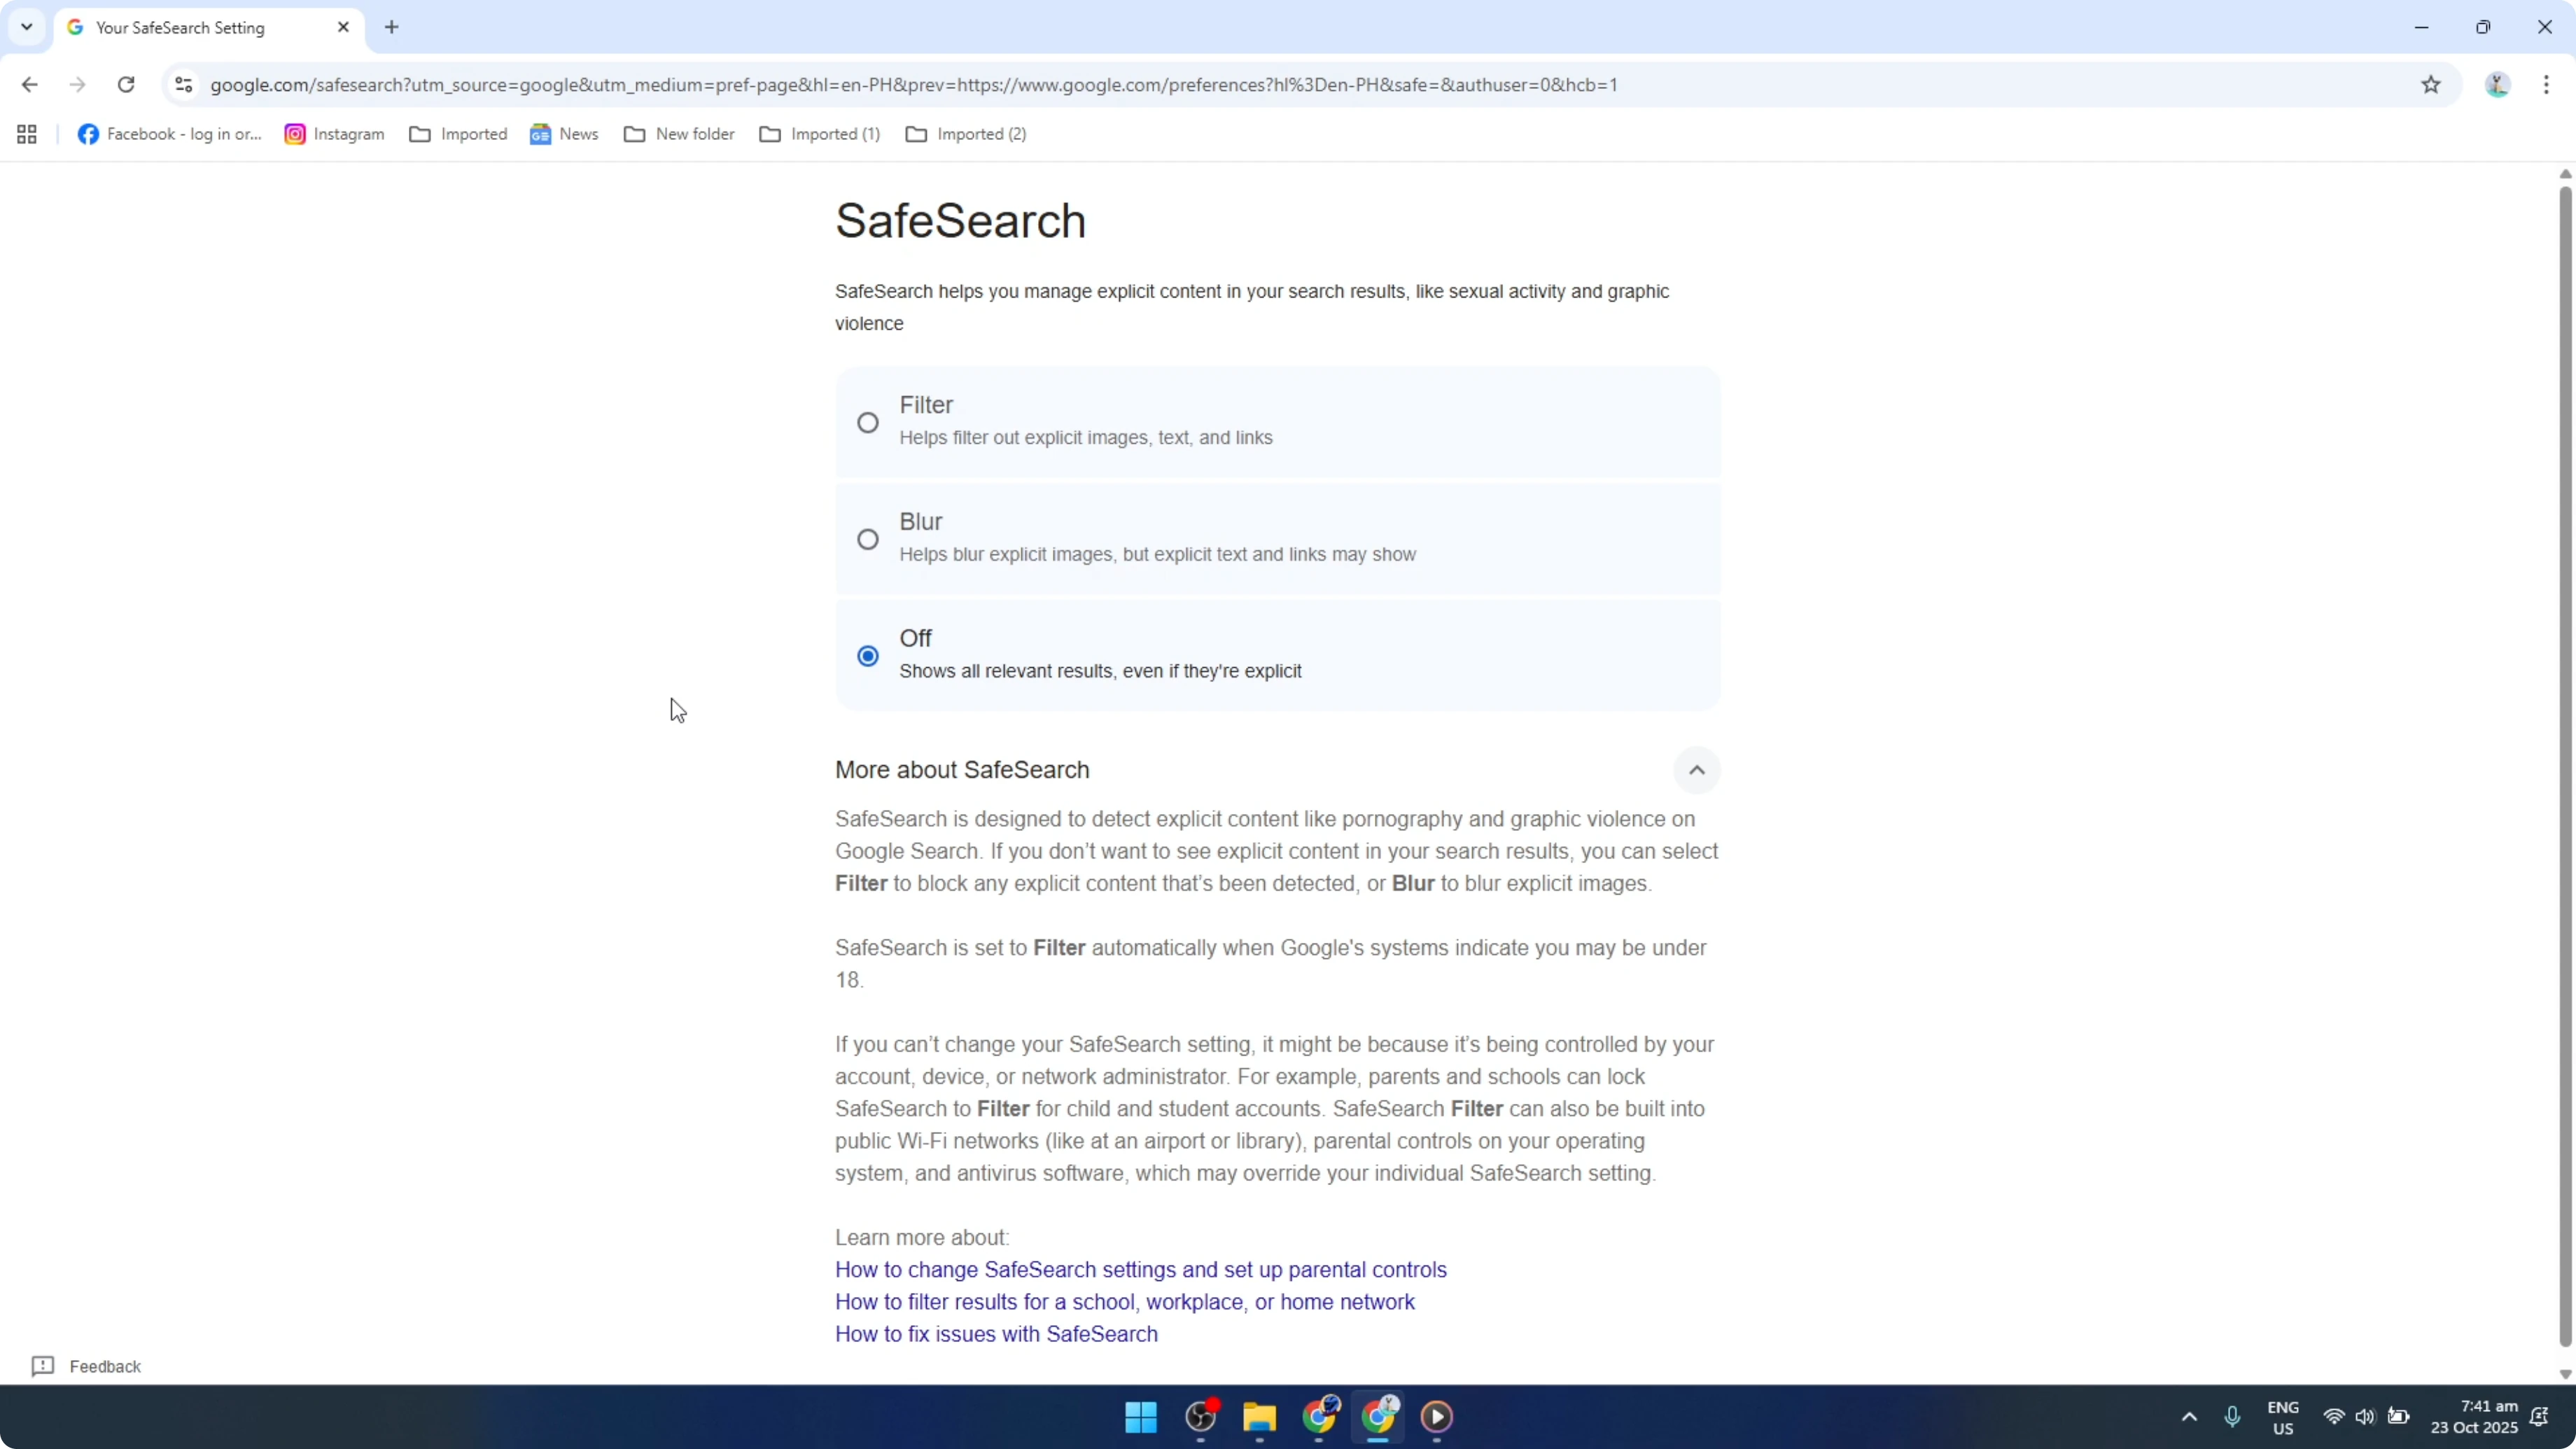Open the volume control in system tray
Image resolution: width=2576 pixels, height=1449 pixels.
point(2366,1417)
